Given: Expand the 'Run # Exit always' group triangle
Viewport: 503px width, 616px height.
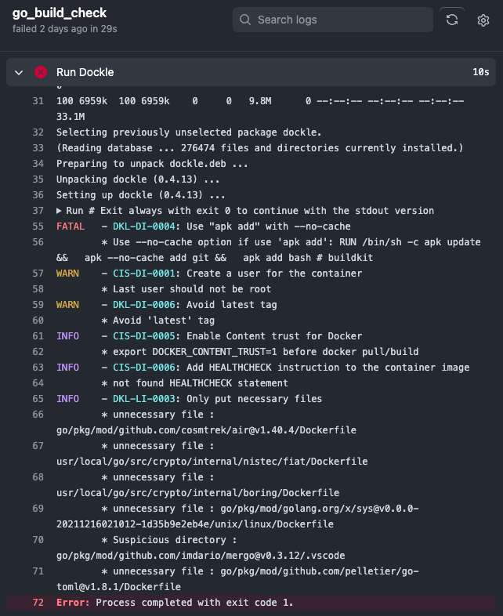Looking at the screenshot, I should [59, 211].
